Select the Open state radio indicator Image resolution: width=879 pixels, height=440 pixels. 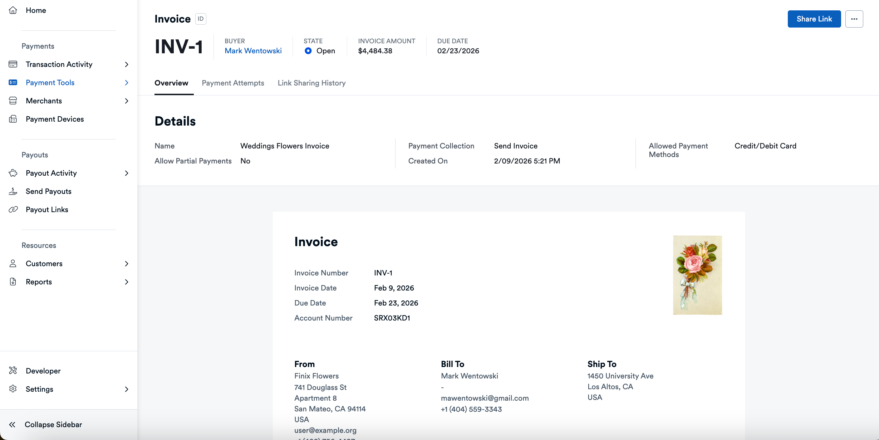click(308, 51)
